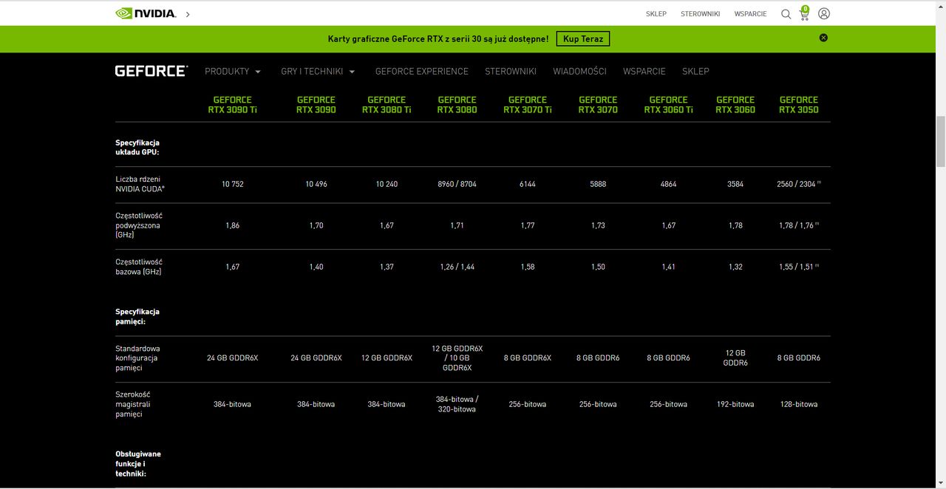Expand the GRY I TECHNIKI menu
946x489 pixels.
(318, 72)
